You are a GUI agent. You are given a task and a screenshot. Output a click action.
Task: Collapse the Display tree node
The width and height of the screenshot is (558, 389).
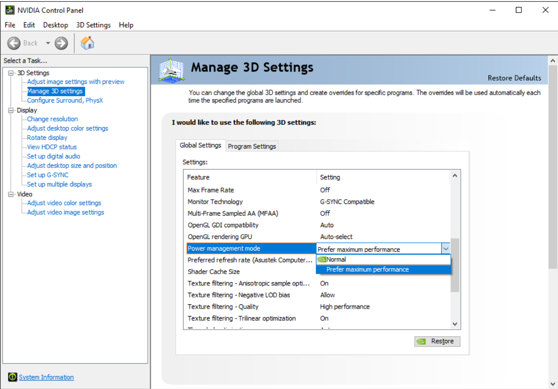click(11, 110)
